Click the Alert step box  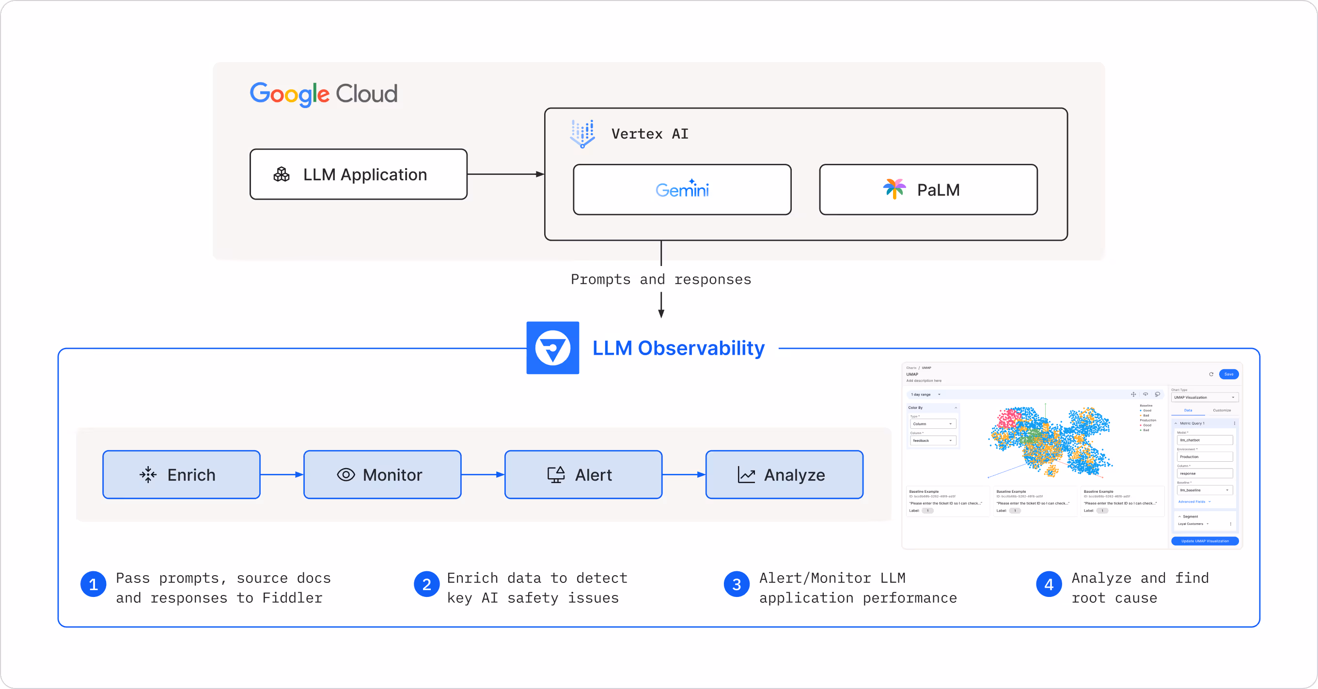[583, 475]
